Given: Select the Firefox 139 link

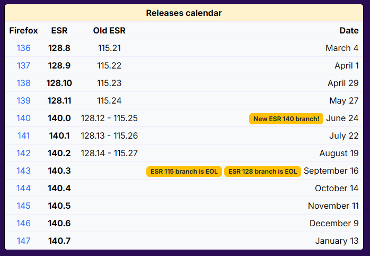Looking at the screenshot, I should 23,101.
